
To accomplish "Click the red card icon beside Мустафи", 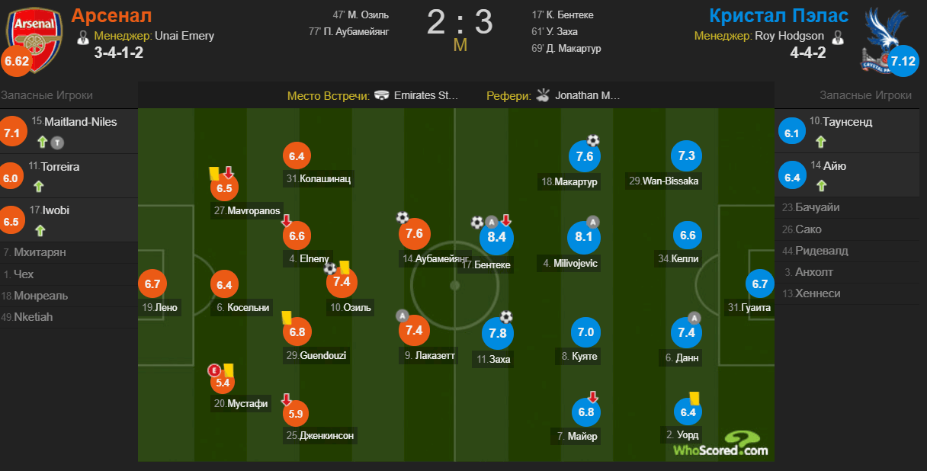I will point(214,370).
